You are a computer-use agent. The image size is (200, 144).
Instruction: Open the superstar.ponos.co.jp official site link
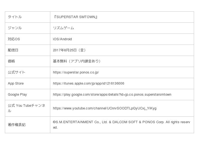click(76, 72)
